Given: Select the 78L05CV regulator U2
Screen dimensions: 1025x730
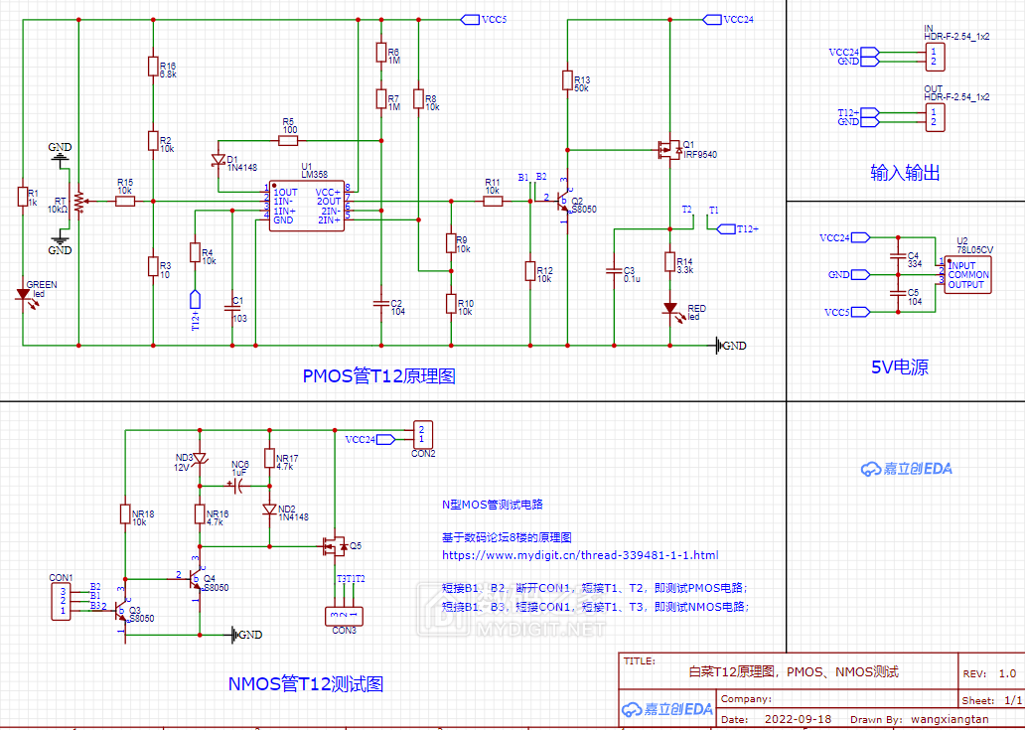Looking at the screenshot, I should point(966,274).
